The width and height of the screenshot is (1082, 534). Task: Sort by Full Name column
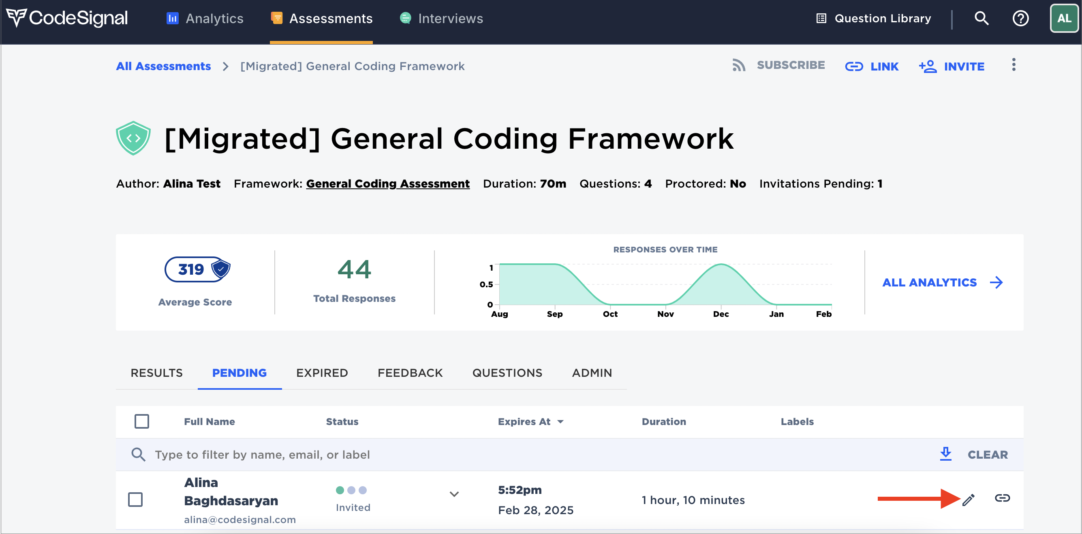point(209,421)
